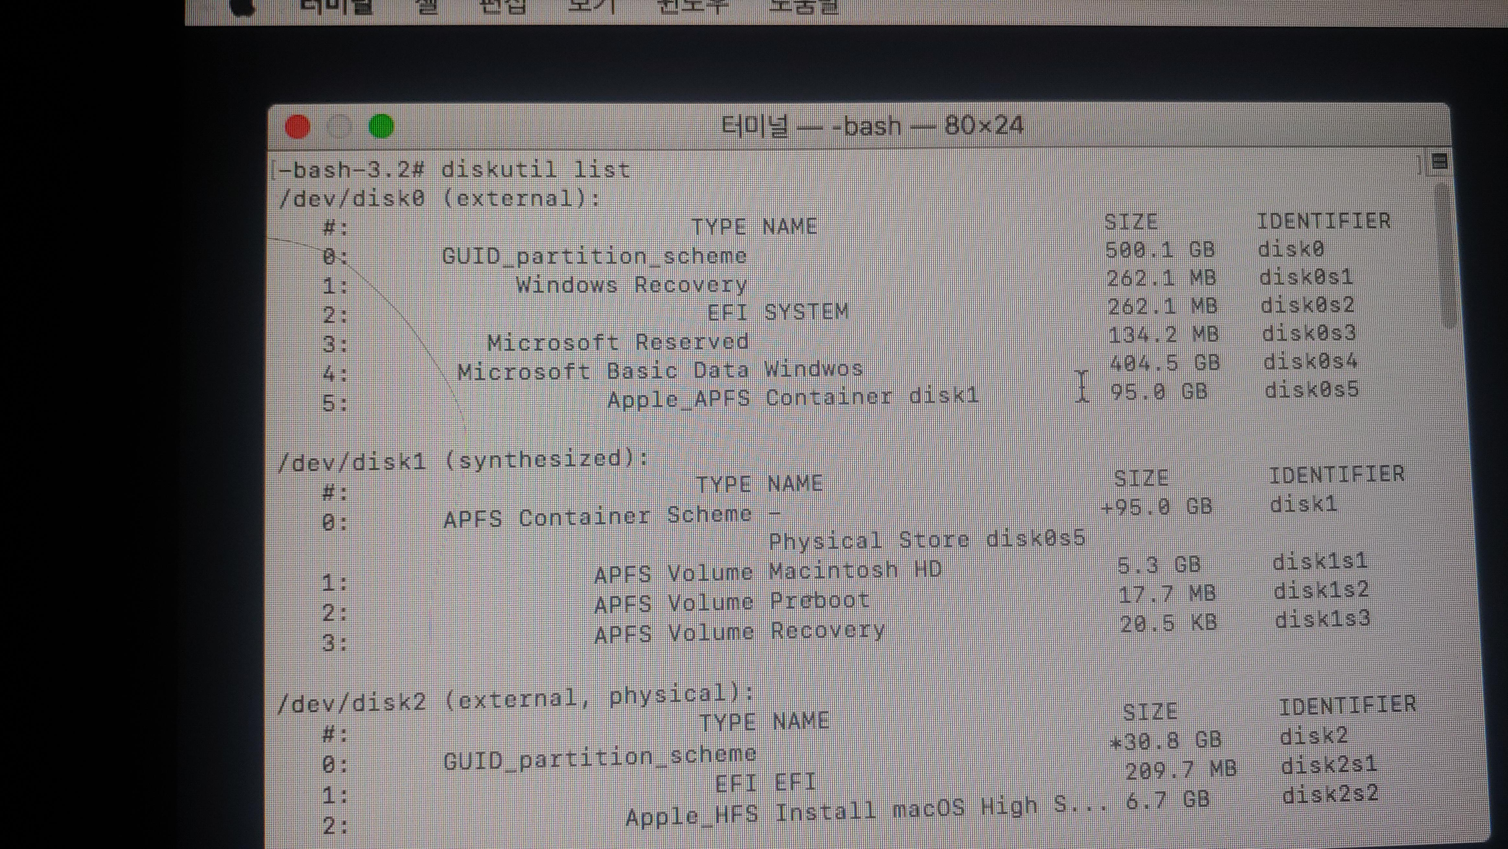Click 'GUID_partition_scheme' in the disk2 section
This screenshot has height=849, width=1508.
[600, 758]
